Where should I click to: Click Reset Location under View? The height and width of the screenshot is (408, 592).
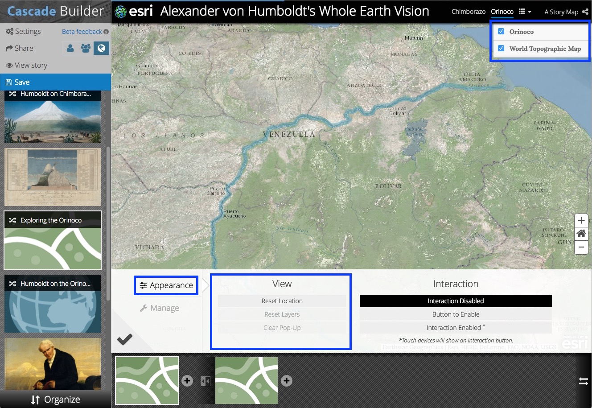coord(282,301)
